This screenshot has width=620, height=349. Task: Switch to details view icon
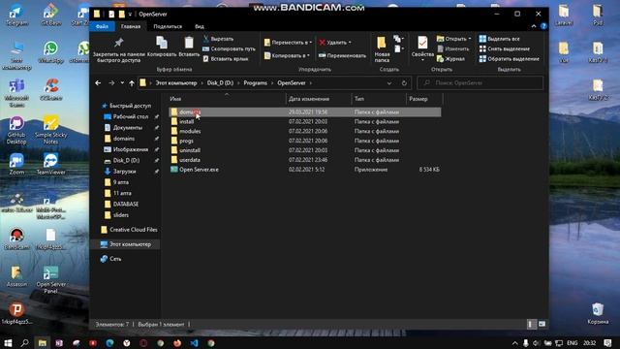click(x=531, y=324)
